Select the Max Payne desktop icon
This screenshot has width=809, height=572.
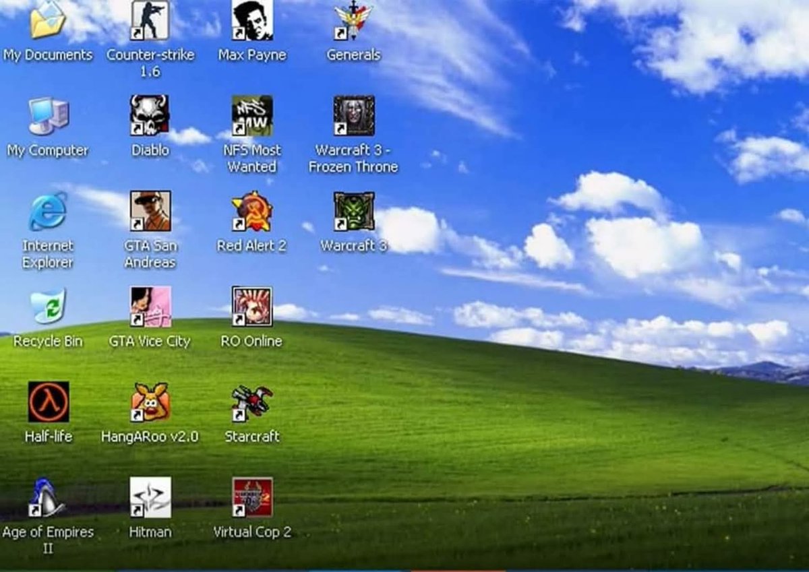[252, 20]
